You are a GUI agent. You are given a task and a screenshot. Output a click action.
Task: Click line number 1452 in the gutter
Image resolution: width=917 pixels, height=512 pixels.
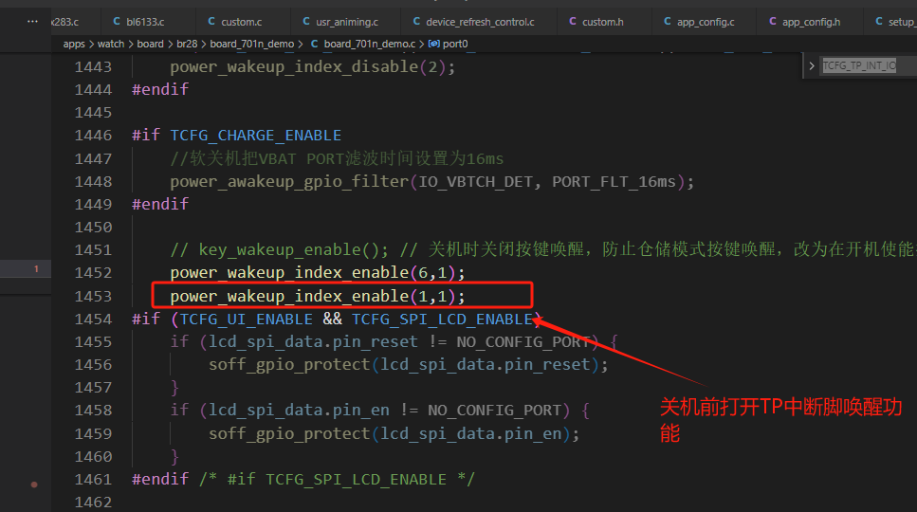pyautogui.click(x=93, y=273)
